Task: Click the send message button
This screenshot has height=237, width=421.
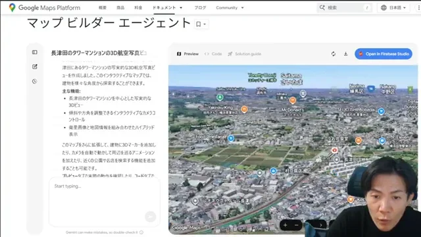Action: (151, 217)
